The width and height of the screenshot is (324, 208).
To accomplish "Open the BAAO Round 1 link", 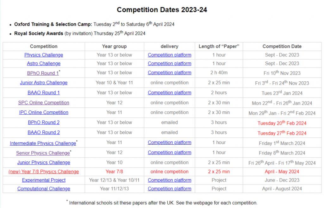I will [44, 93].
